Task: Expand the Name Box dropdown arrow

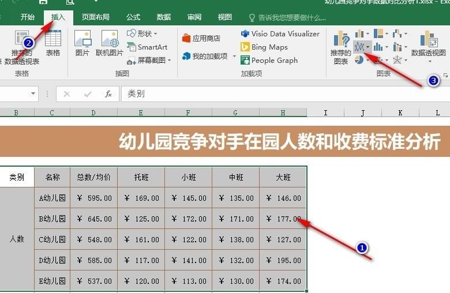Action: [33, 93]
